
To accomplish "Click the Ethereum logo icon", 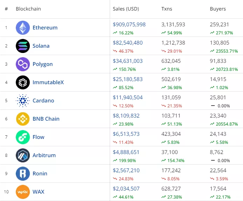I will [x=23, y=28].
